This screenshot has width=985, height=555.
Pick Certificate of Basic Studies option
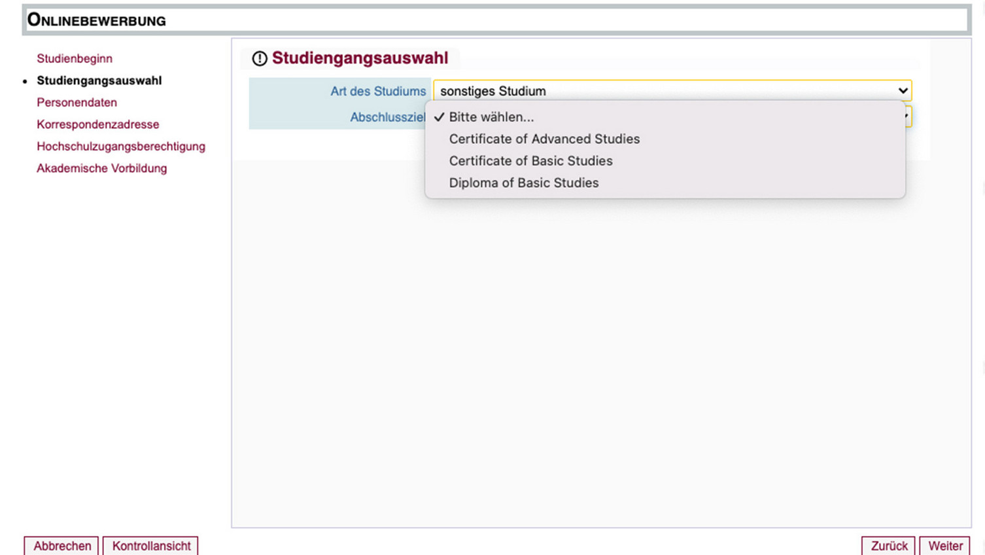click(x=530, y=161)
